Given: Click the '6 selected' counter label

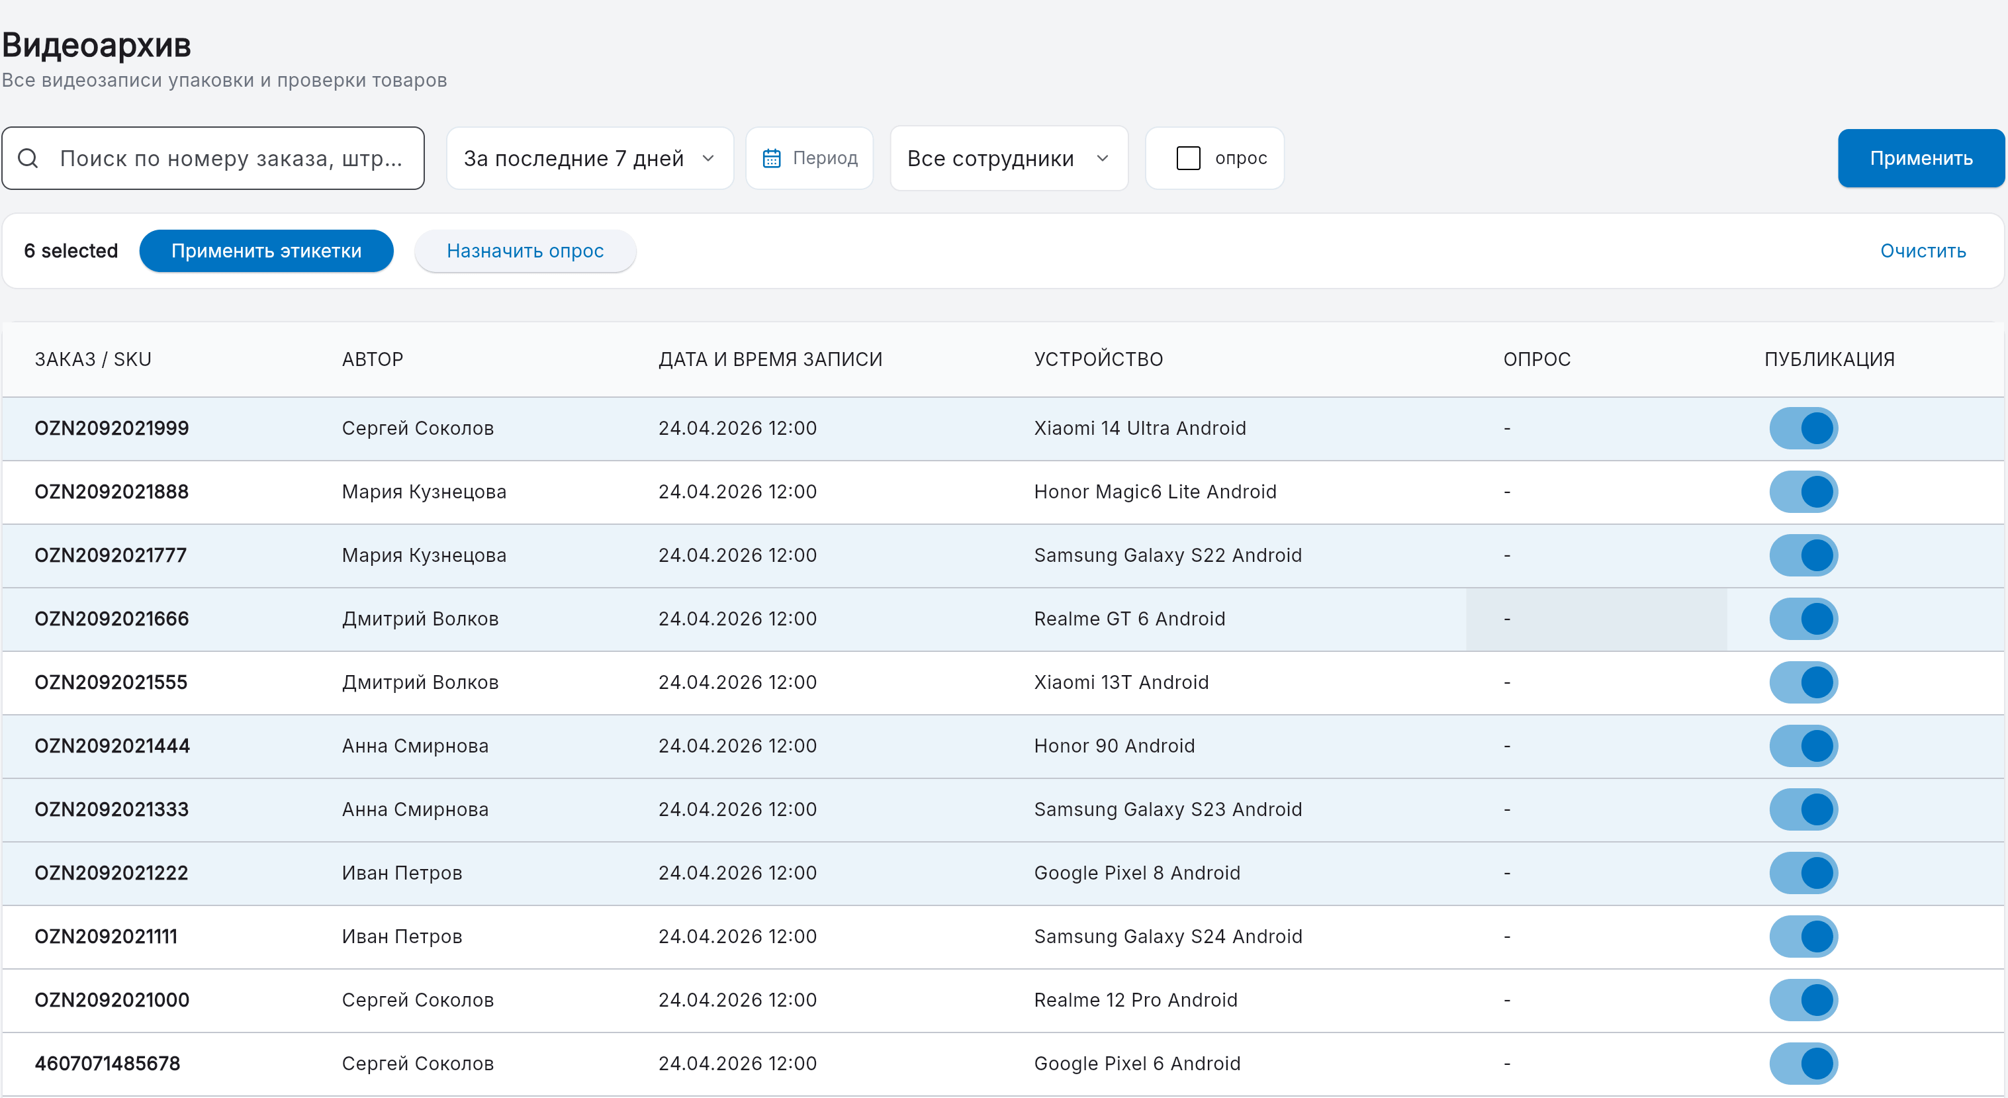Looking at the screenshot, I should (x=71, y=251).
